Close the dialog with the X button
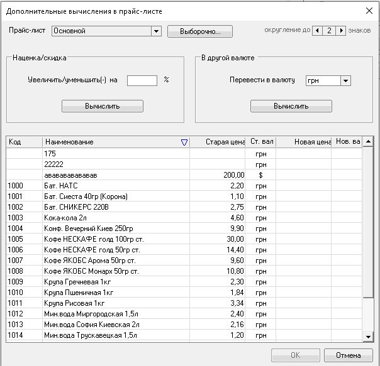The height and width of the screenshot is (366, 380). pyautogui.click(x=369, y=11)
